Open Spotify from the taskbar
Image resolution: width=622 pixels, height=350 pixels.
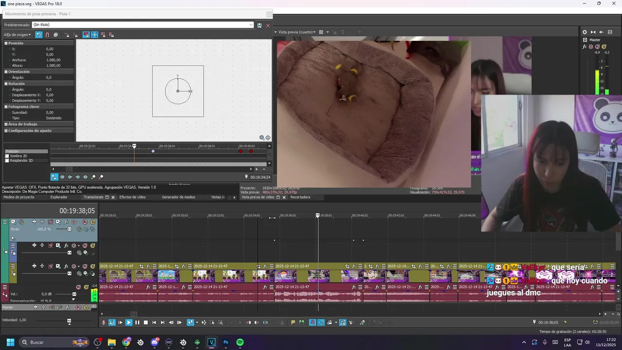coord(240,342)
